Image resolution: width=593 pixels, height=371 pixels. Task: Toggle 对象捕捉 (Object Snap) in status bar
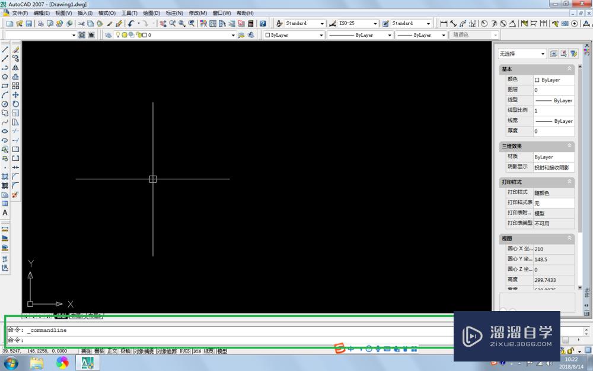coord(144,351)
